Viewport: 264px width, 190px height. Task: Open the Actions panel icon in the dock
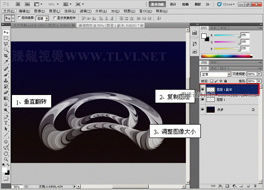tap(195, 52)
